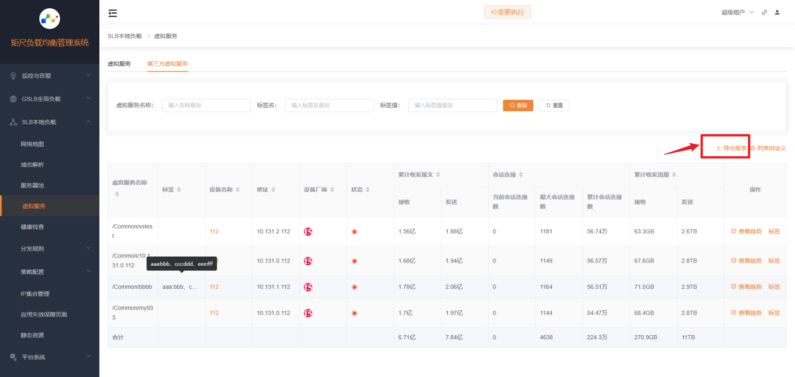
Task: Click the link icon in top header
Action: pos(764,12)
